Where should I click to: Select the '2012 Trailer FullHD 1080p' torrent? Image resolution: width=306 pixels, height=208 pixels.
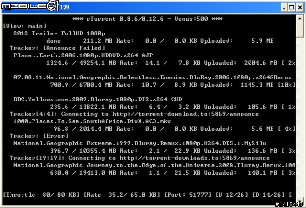pyautogui.click(x=59, y=33)
